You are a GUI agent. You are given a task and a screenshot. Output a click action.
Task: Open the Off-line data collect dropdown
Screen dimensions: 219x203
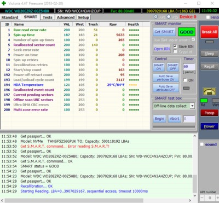(x=192, y=106)
